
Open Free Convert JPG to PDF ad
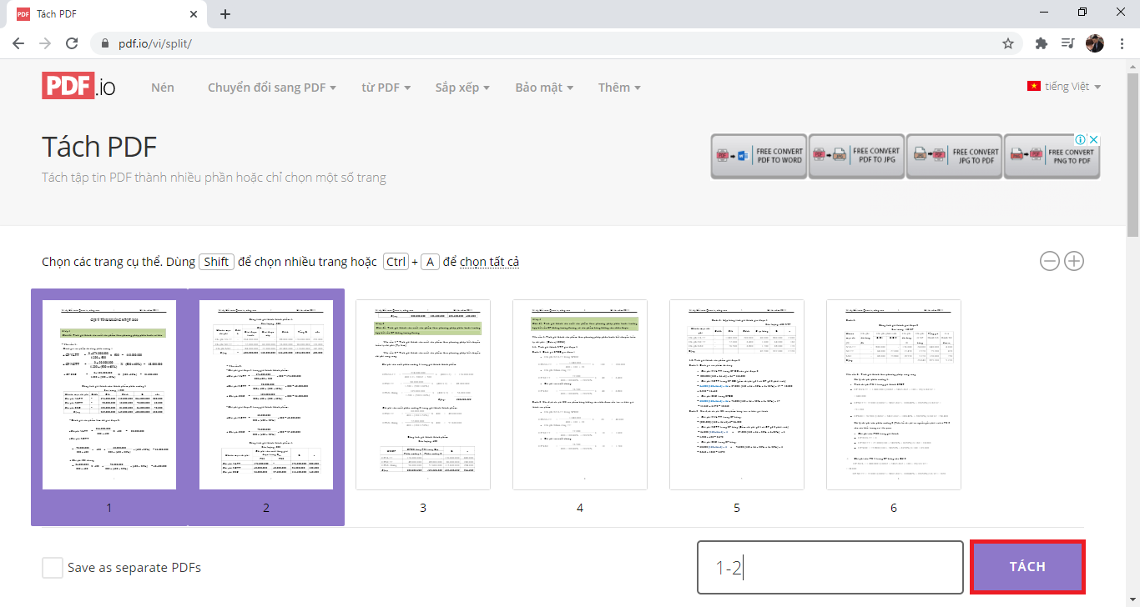coord(954,156)
